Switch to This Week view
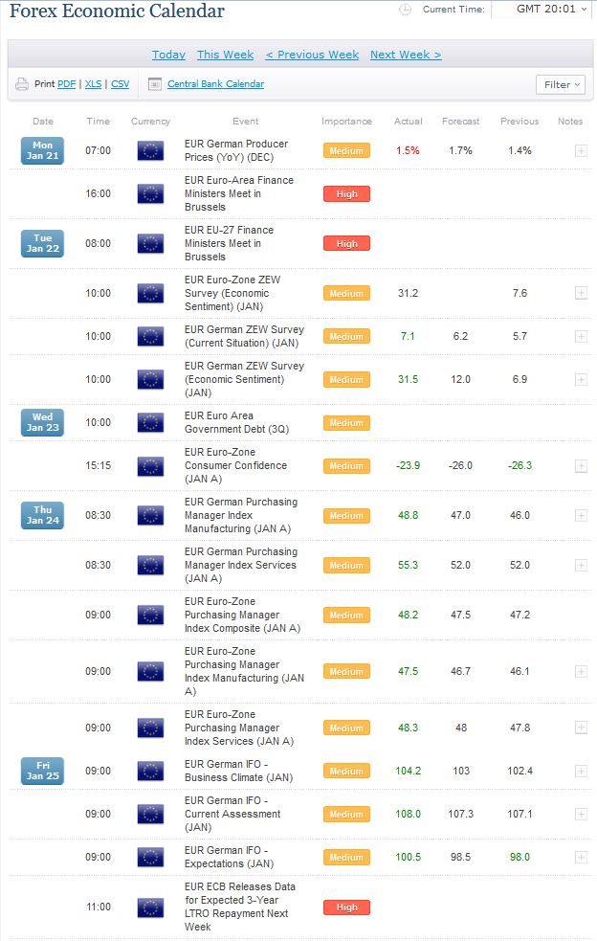 click(x=225, y=55)
